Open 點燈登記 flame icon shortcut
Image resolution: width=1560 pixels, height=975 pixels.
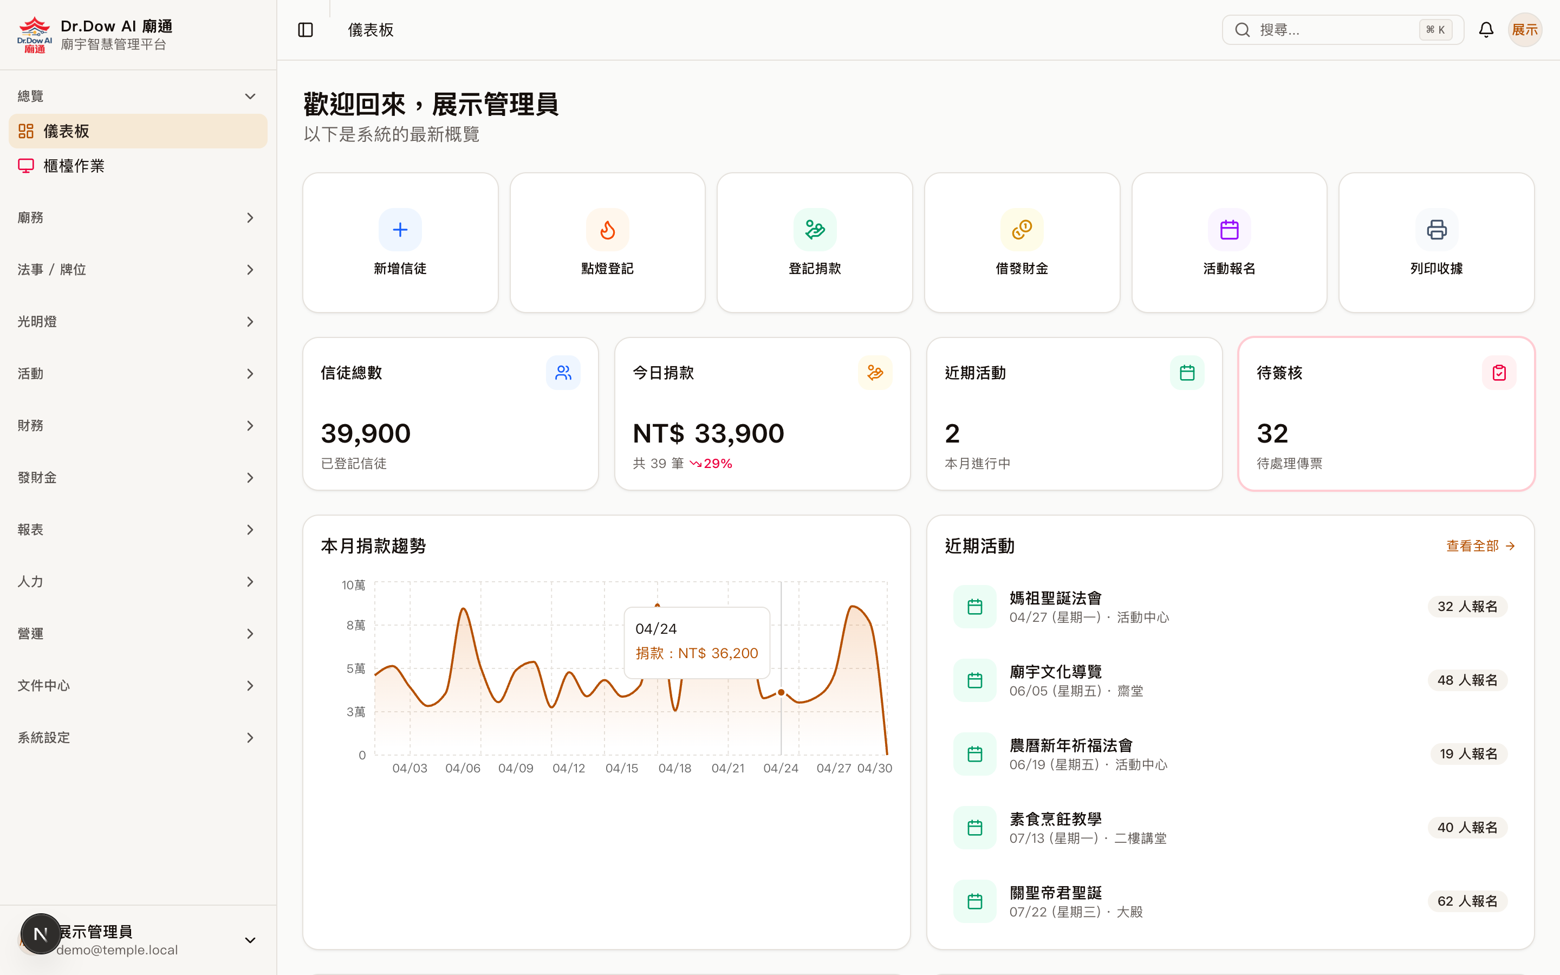(x=607, y=230)
